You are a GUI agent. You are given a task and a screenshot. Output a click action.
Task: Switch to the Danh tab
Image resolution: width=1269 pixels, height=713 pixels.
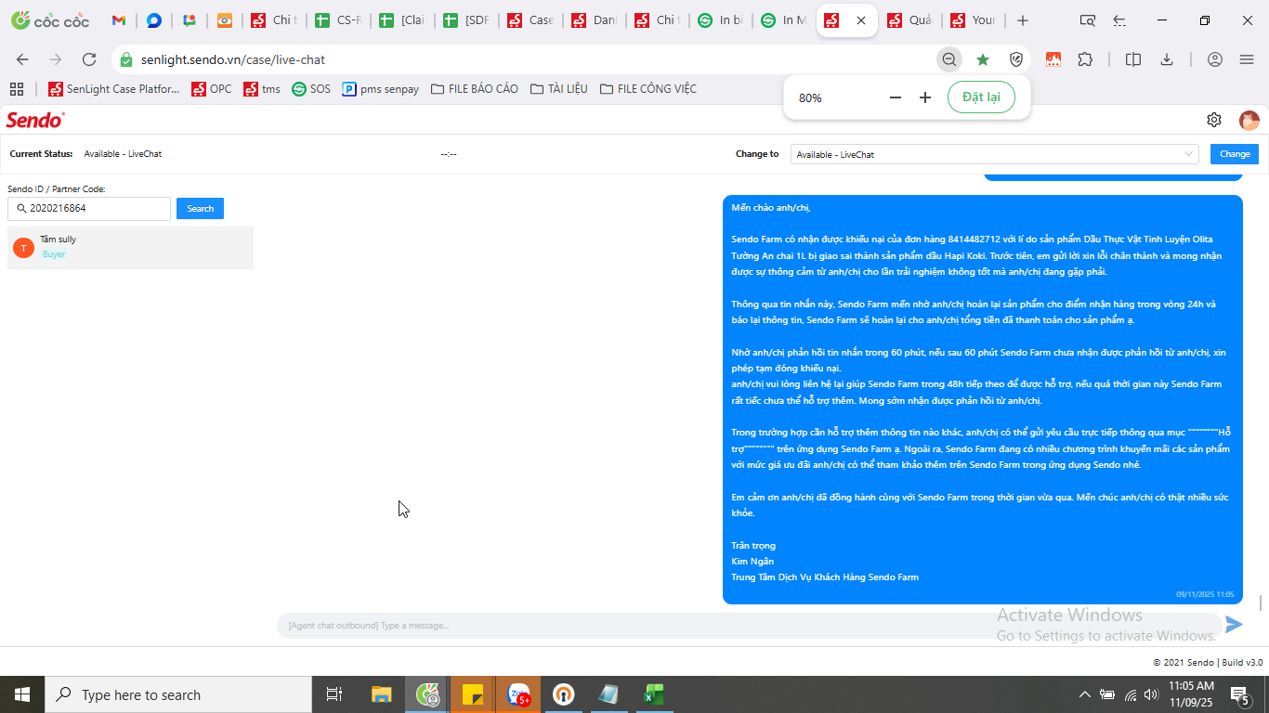(x=595, y=20)
